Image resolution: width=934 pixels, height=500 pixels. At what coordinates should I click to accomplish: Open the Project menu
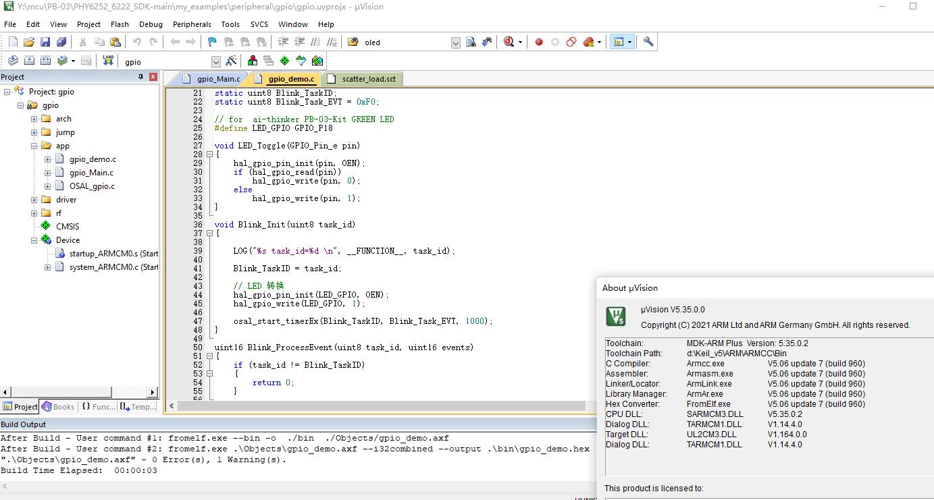(x=88, y=24)
